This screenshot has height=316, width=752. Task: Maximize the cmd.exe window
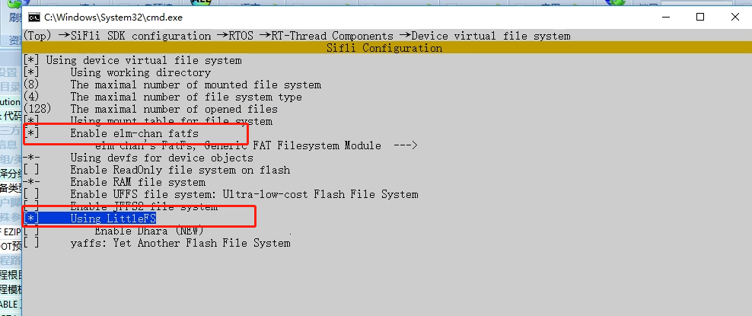[700, 18]
